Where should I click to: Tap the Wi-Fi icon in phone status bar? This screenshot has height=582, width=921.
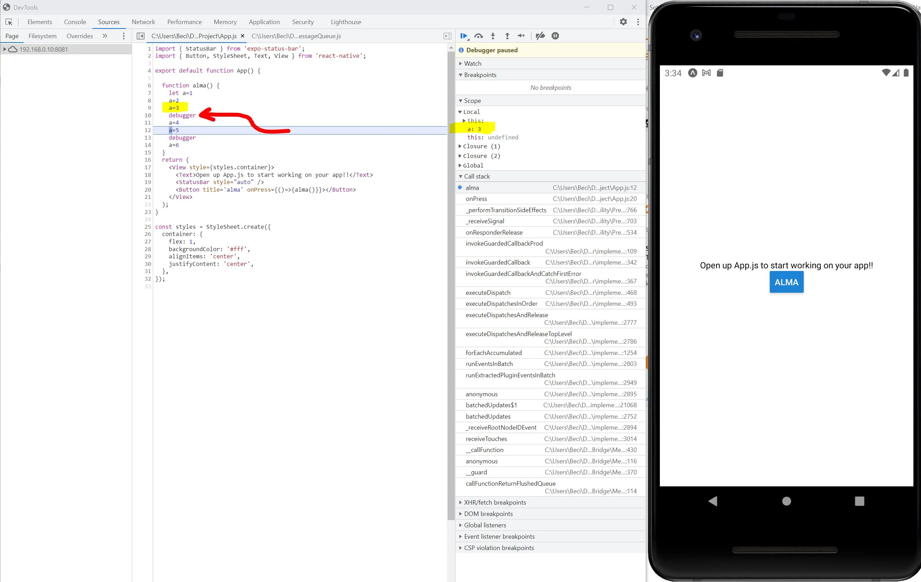(x=886, y=73)
